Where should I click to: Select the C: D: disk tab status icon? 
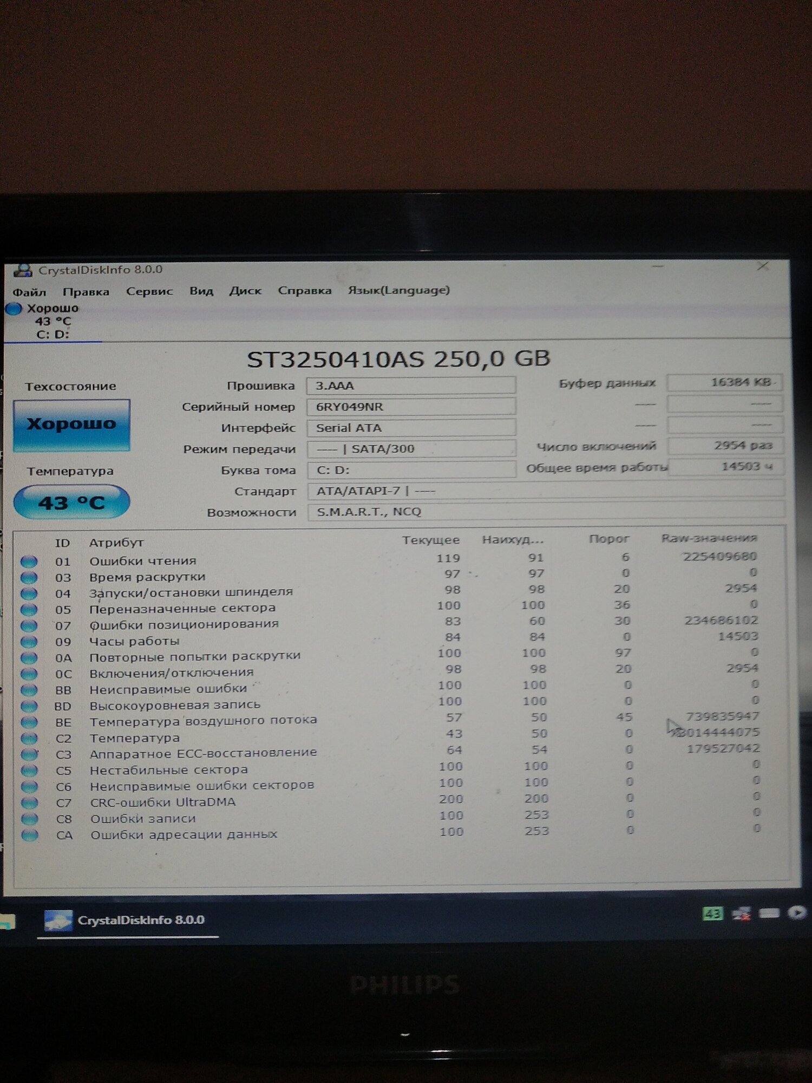tap(14, 309)
